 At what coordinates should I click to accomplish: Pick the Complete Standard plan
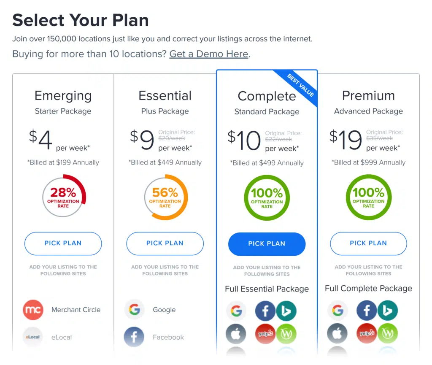pos(267,243)
